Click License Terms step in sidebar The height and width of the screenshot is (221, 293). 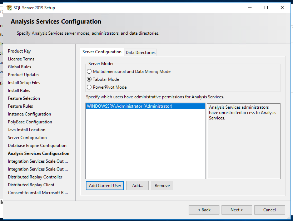tap(21, 59)
